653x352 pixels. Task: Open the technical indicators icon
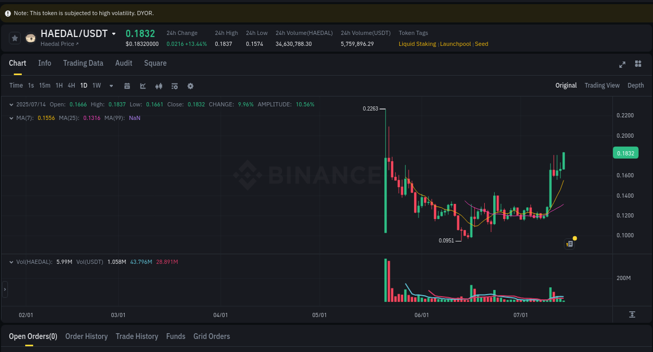coord(174,86)
